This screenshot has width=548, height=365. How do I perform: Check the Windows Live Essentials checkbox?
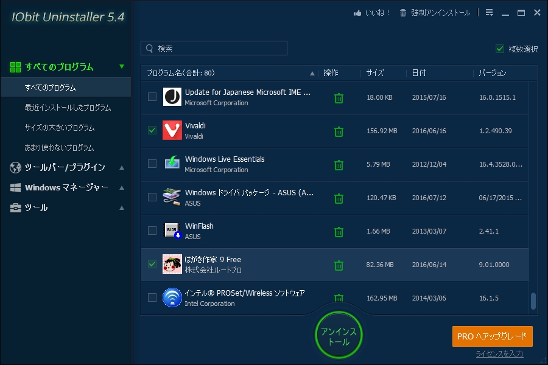click(152, 164)
